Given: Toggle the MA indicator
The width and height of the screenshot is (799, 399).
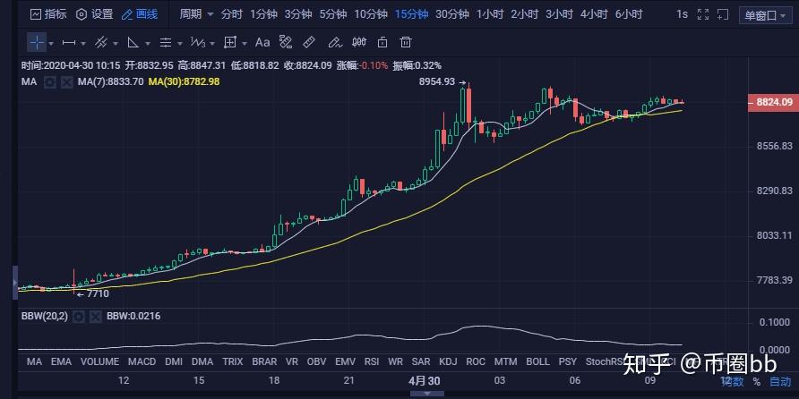Looking at the screenshot, I should point(34,361).
